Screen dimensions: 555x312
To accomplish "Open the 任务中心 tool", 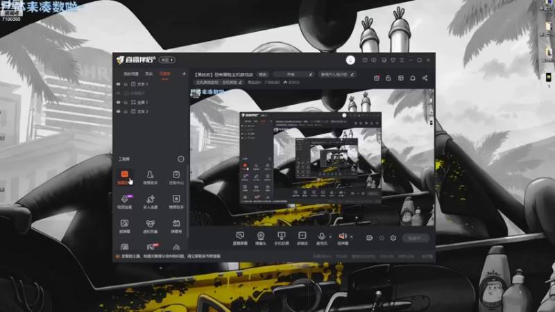I will tap(176, 177).
